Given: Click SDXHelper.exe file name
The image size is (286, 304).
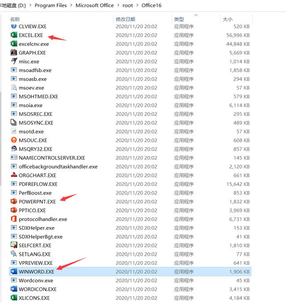Looking at the screenshot, I should click(x=37, y=228).
